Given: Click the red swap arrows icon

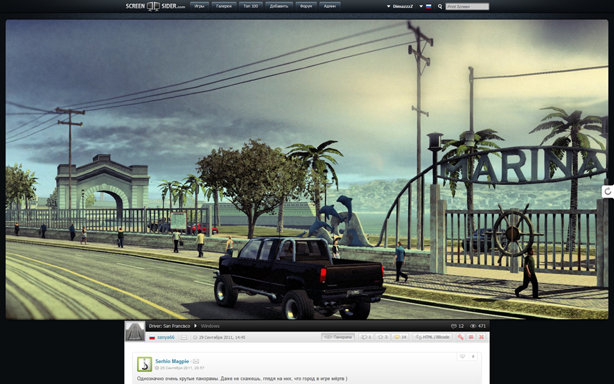Looking at the screenshot, I should point(471,337).
